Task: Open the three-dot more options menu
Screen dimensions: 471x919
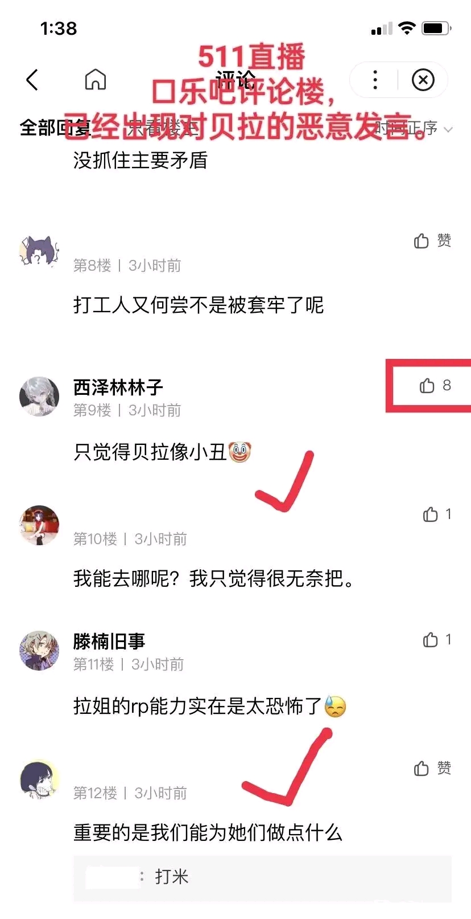Action: (x=375, y=80)
